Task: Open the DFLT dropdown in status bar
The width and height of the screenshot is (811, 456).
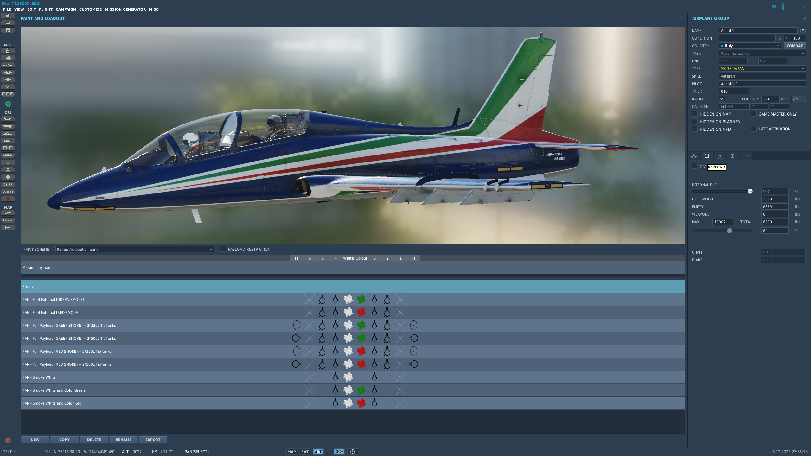Action: pos(10,452)
